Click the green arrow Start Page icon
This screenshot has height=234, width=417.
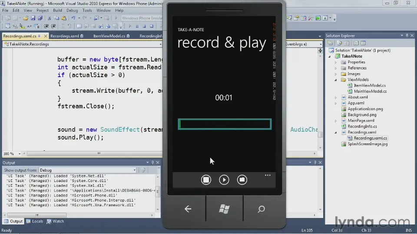(318, 18)
